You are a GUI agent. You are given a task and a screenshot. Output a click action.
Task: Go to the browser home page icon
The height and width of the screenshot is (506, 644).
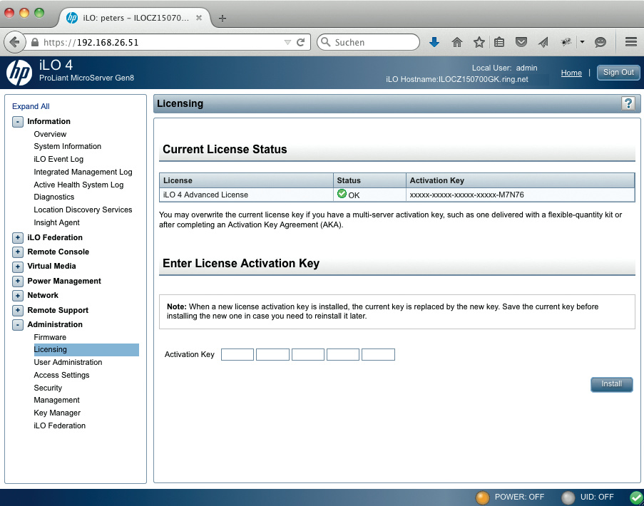coord(456,42)
